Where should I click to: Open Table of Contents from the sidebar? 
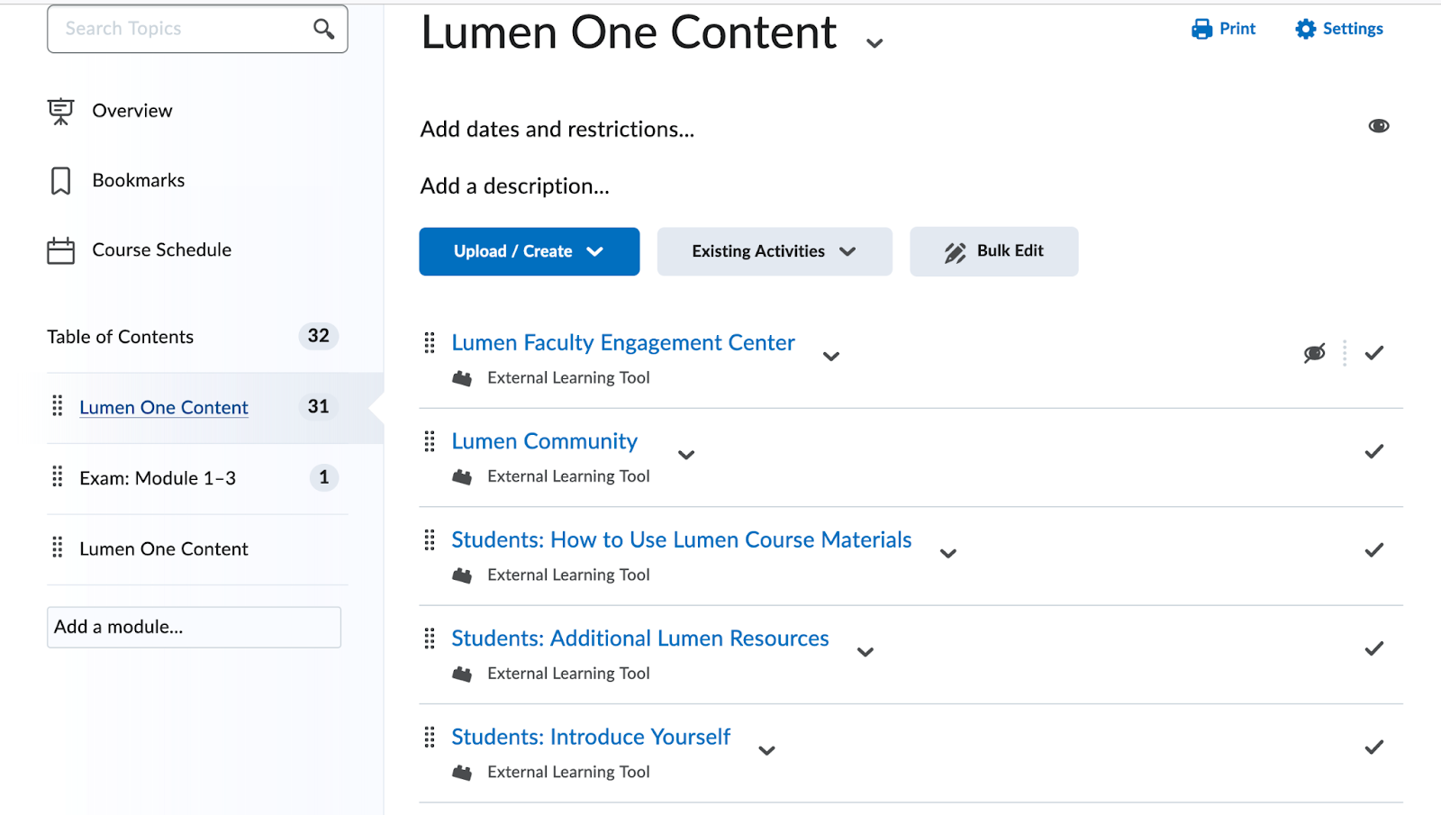click(120, 336)
